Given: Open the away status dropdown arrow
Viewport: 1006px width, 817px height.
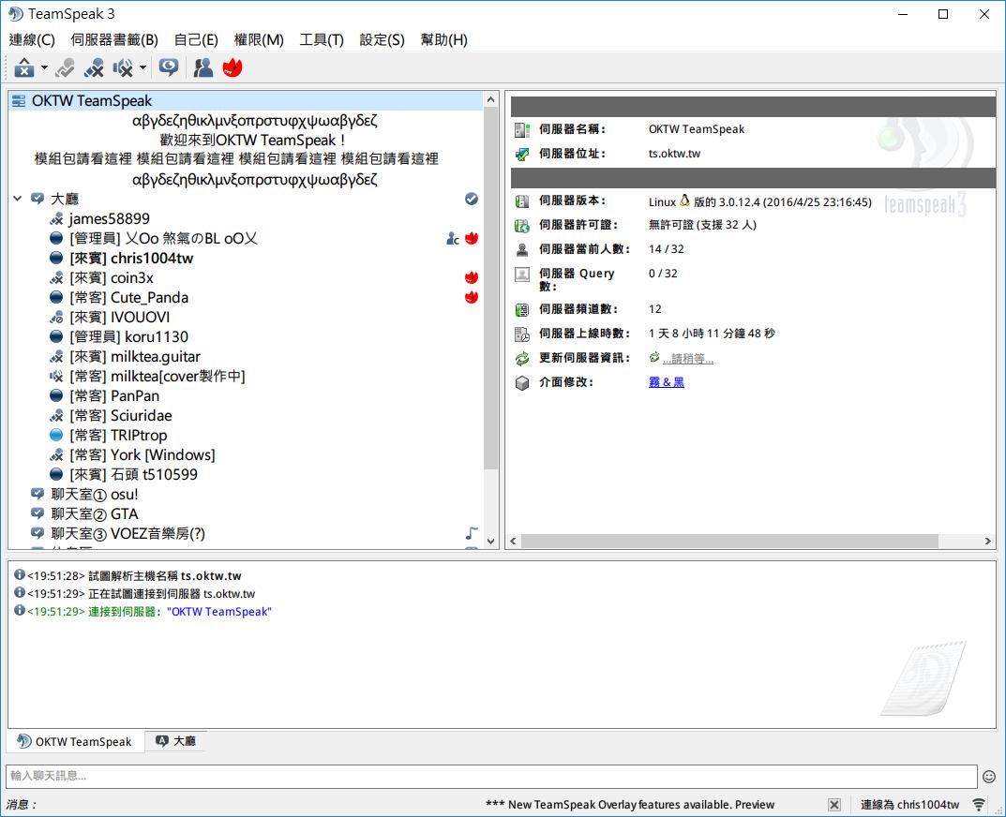Looking at the screenshot, I should click(44, 67).
